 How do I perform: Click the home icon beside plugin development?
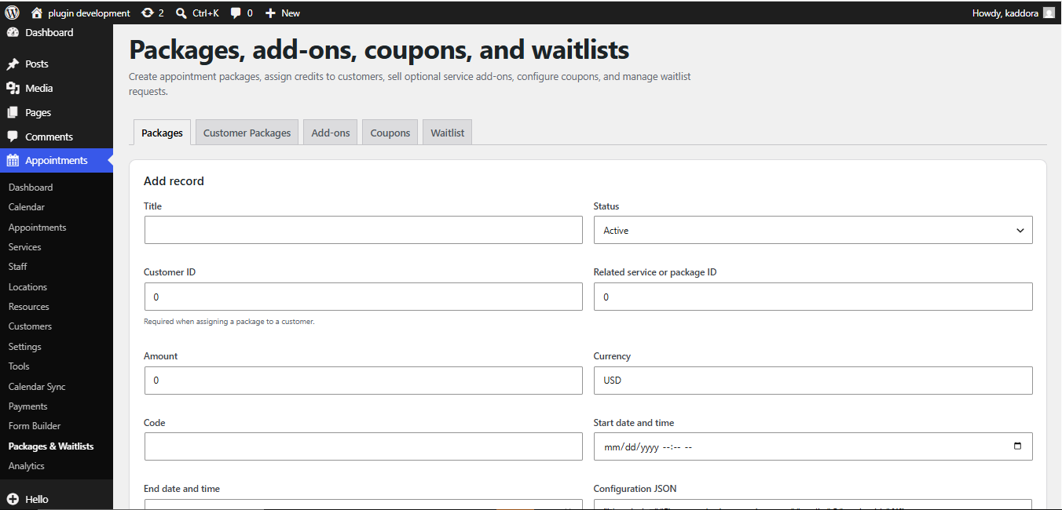point(37,13)
